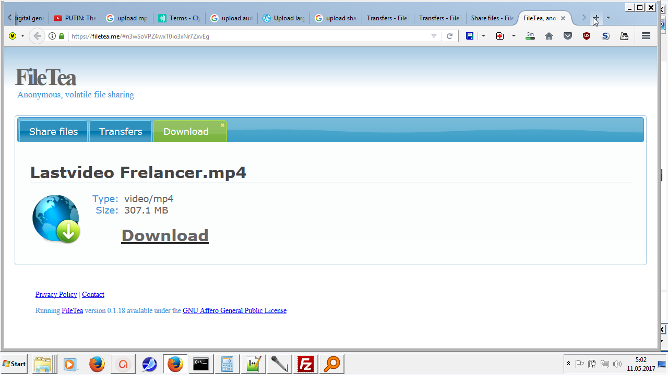List all tabs dropdown arrow

[x=608, y=18]
